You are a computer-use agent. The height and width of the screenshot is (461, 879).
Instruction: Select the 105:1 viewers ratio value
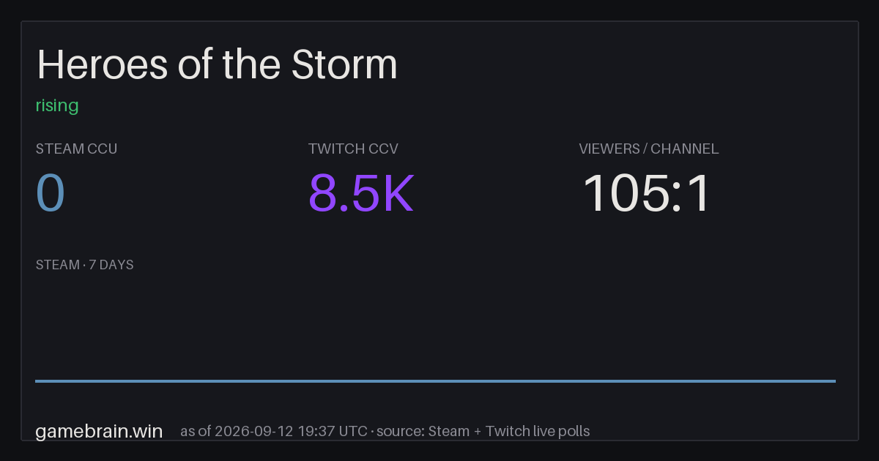(x=646, y=193)
